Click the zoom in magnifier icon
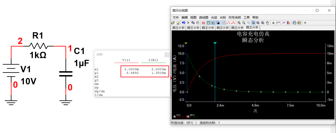This screenshot has width=336, height=133. coord(239,23)
